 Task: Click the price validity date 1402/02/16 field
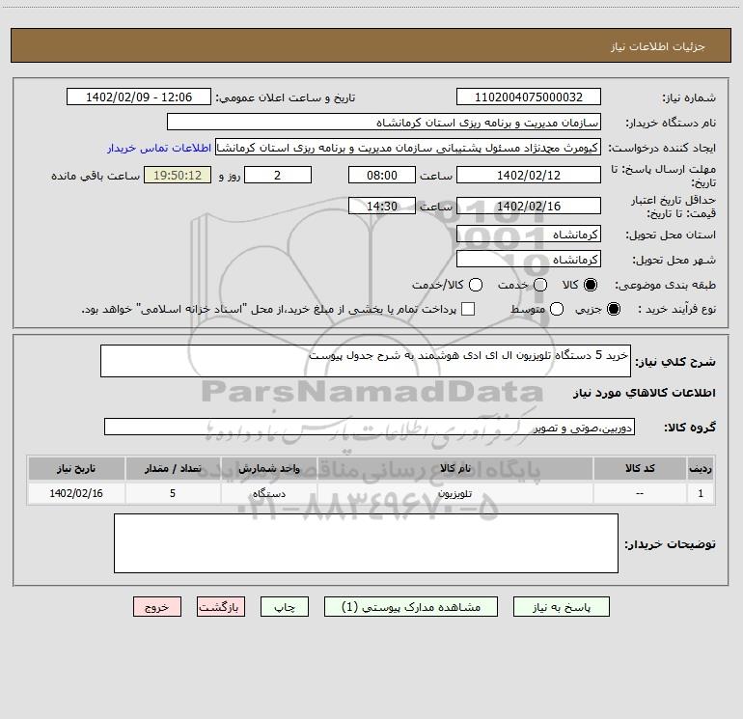[x=529, y=206]
